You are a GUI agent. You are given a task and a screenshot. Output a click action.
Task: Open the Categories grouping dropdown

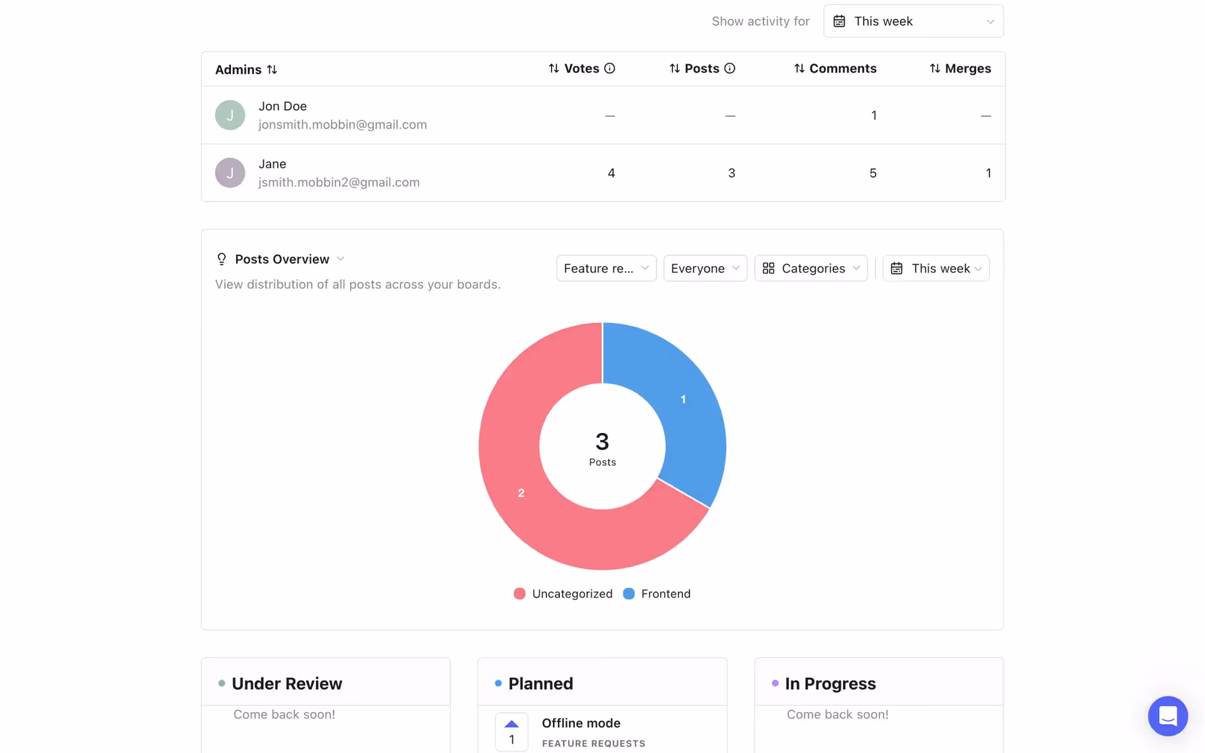tap(811, 269)
